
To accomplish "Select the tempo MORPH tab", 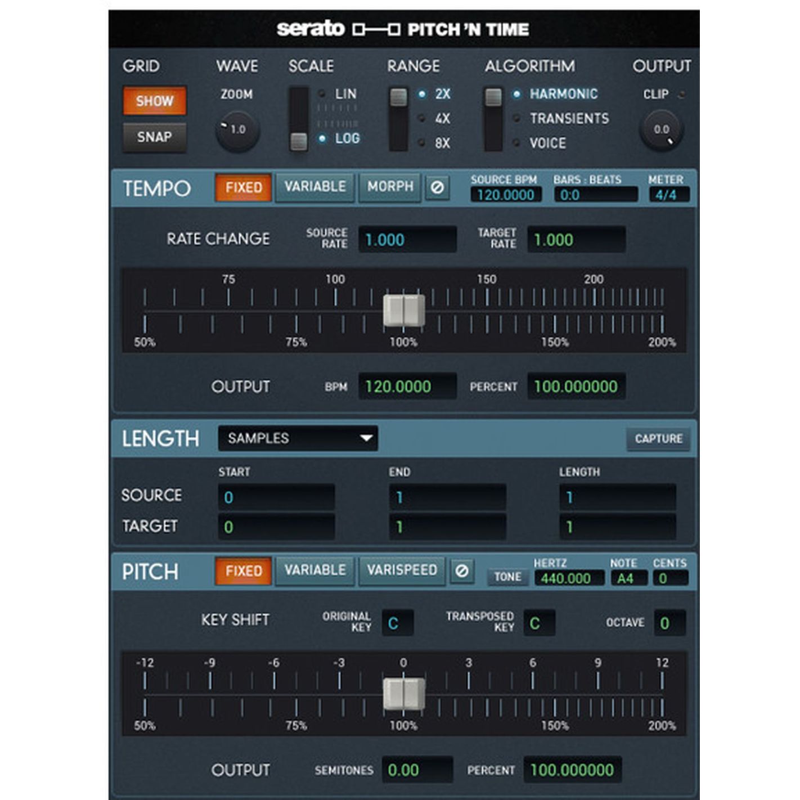I will pos(390,187).
